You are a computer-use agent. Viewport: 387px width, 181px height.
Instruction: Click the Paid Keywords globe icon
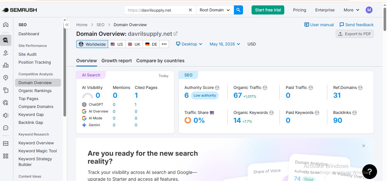pyautogui.click(x=317, y=113)
